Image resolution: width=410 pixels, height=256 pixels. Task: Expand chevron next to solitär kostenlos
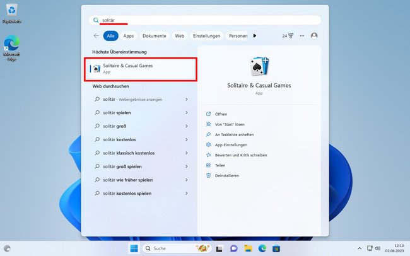click(187, 139)
